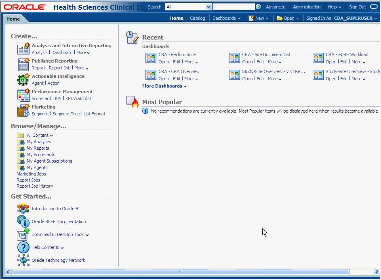
Task: Open Advanced search
Action: (x=276, y=7)
